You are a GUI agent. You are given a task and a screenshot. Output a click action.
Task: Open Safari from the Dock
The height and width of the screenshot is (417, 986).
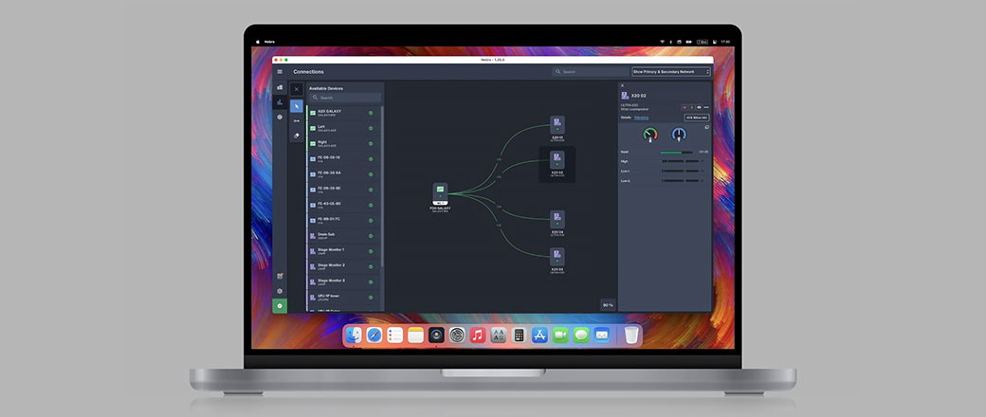coord(374,335)
